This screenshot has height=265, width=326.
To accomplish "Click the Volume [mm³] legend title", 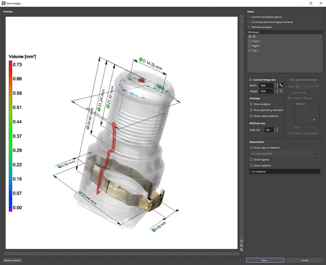I will coord(22,57).
